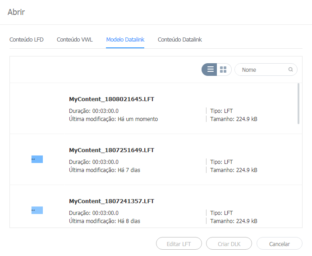Cancel the Abrir dialog
Image resolution: width=312 pixels, height=256 pixels.
(279, 244)
